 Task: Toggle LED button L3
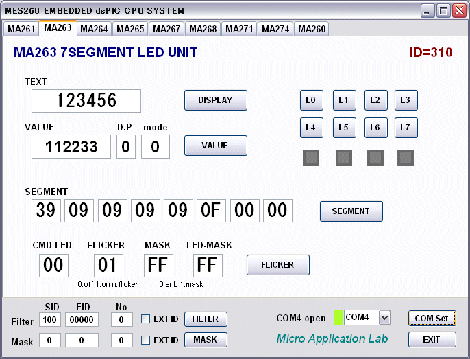tap(406, 100)
